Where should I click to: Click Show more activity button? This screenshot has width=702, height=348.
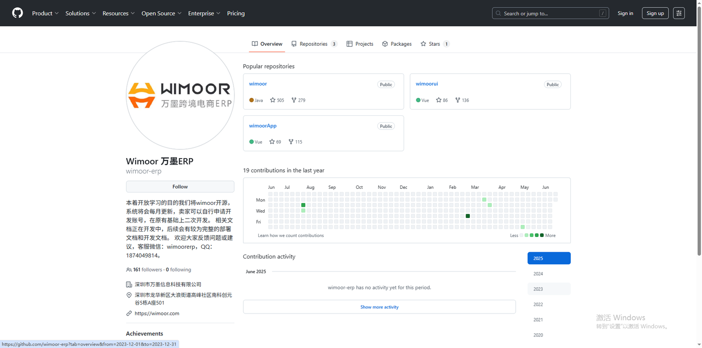[x=379, y=307]
